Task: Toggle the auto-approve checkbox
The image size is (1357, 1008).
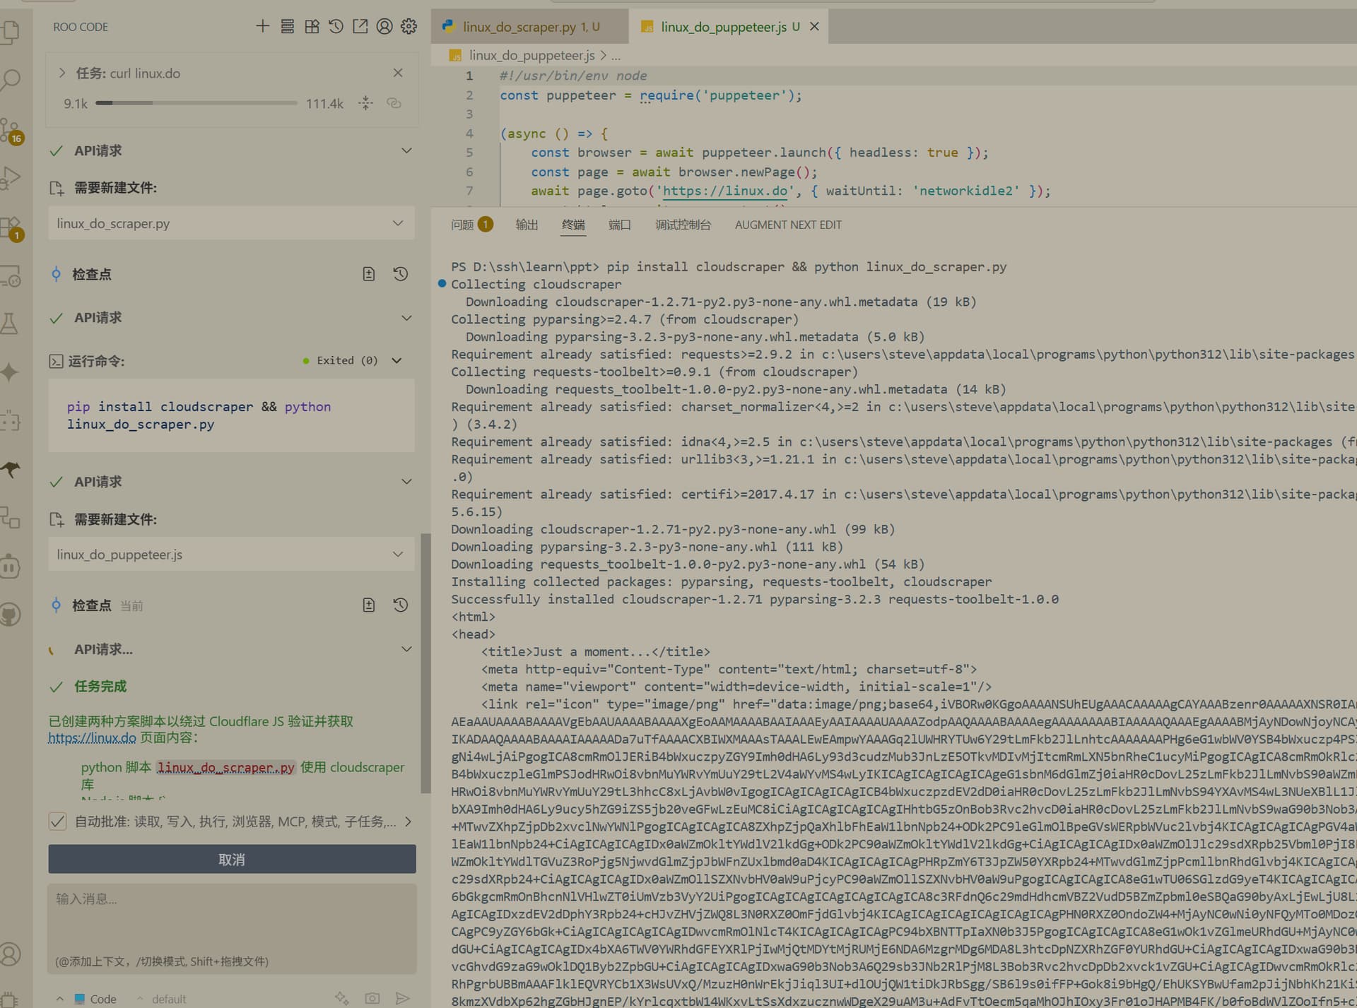Action: (57, 822)
